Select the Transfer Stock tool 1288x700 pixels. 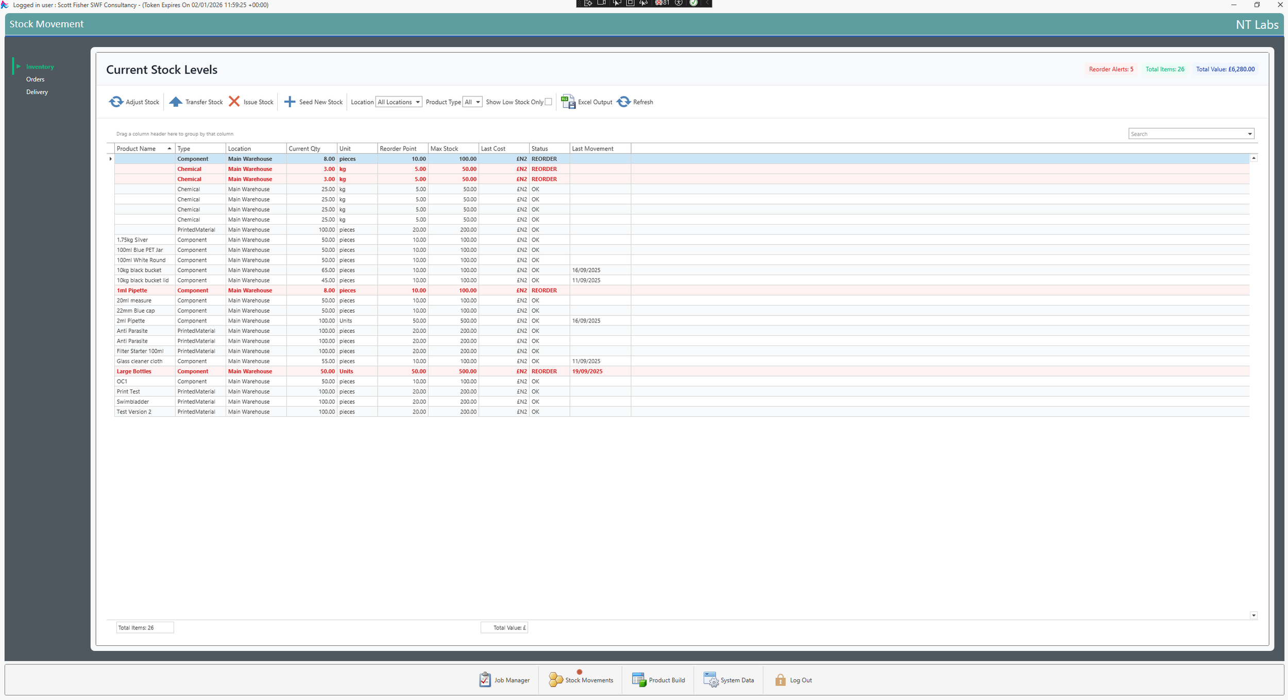tap(176, 101)
